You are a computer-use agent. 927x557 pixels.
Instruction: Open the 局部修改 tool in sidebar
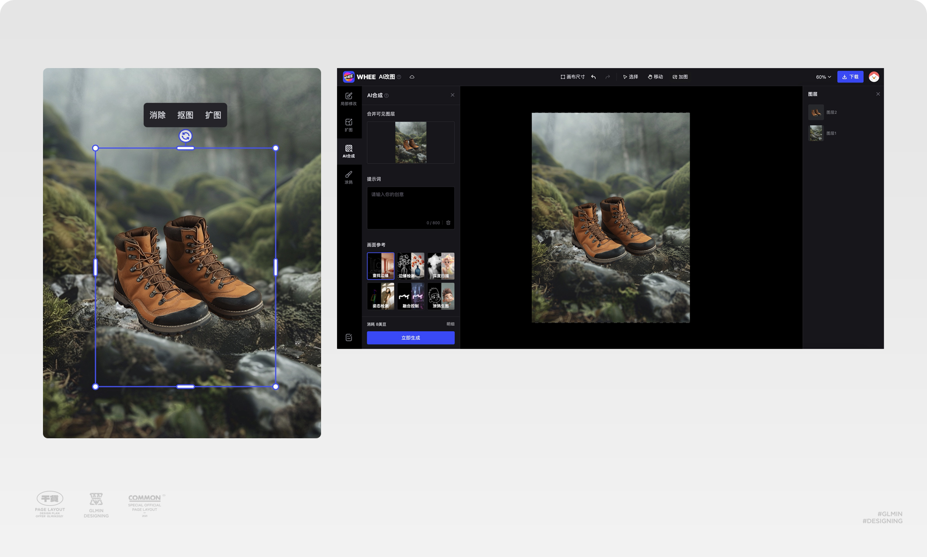tap(349, 98)
